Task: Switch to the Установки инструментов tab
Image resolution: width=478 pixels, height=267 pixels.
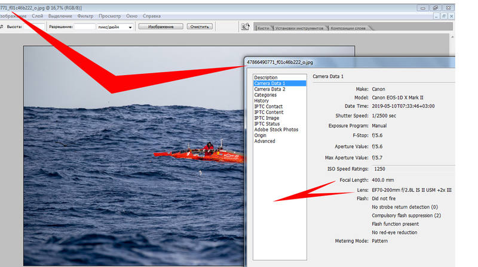Action: point(299,28)
